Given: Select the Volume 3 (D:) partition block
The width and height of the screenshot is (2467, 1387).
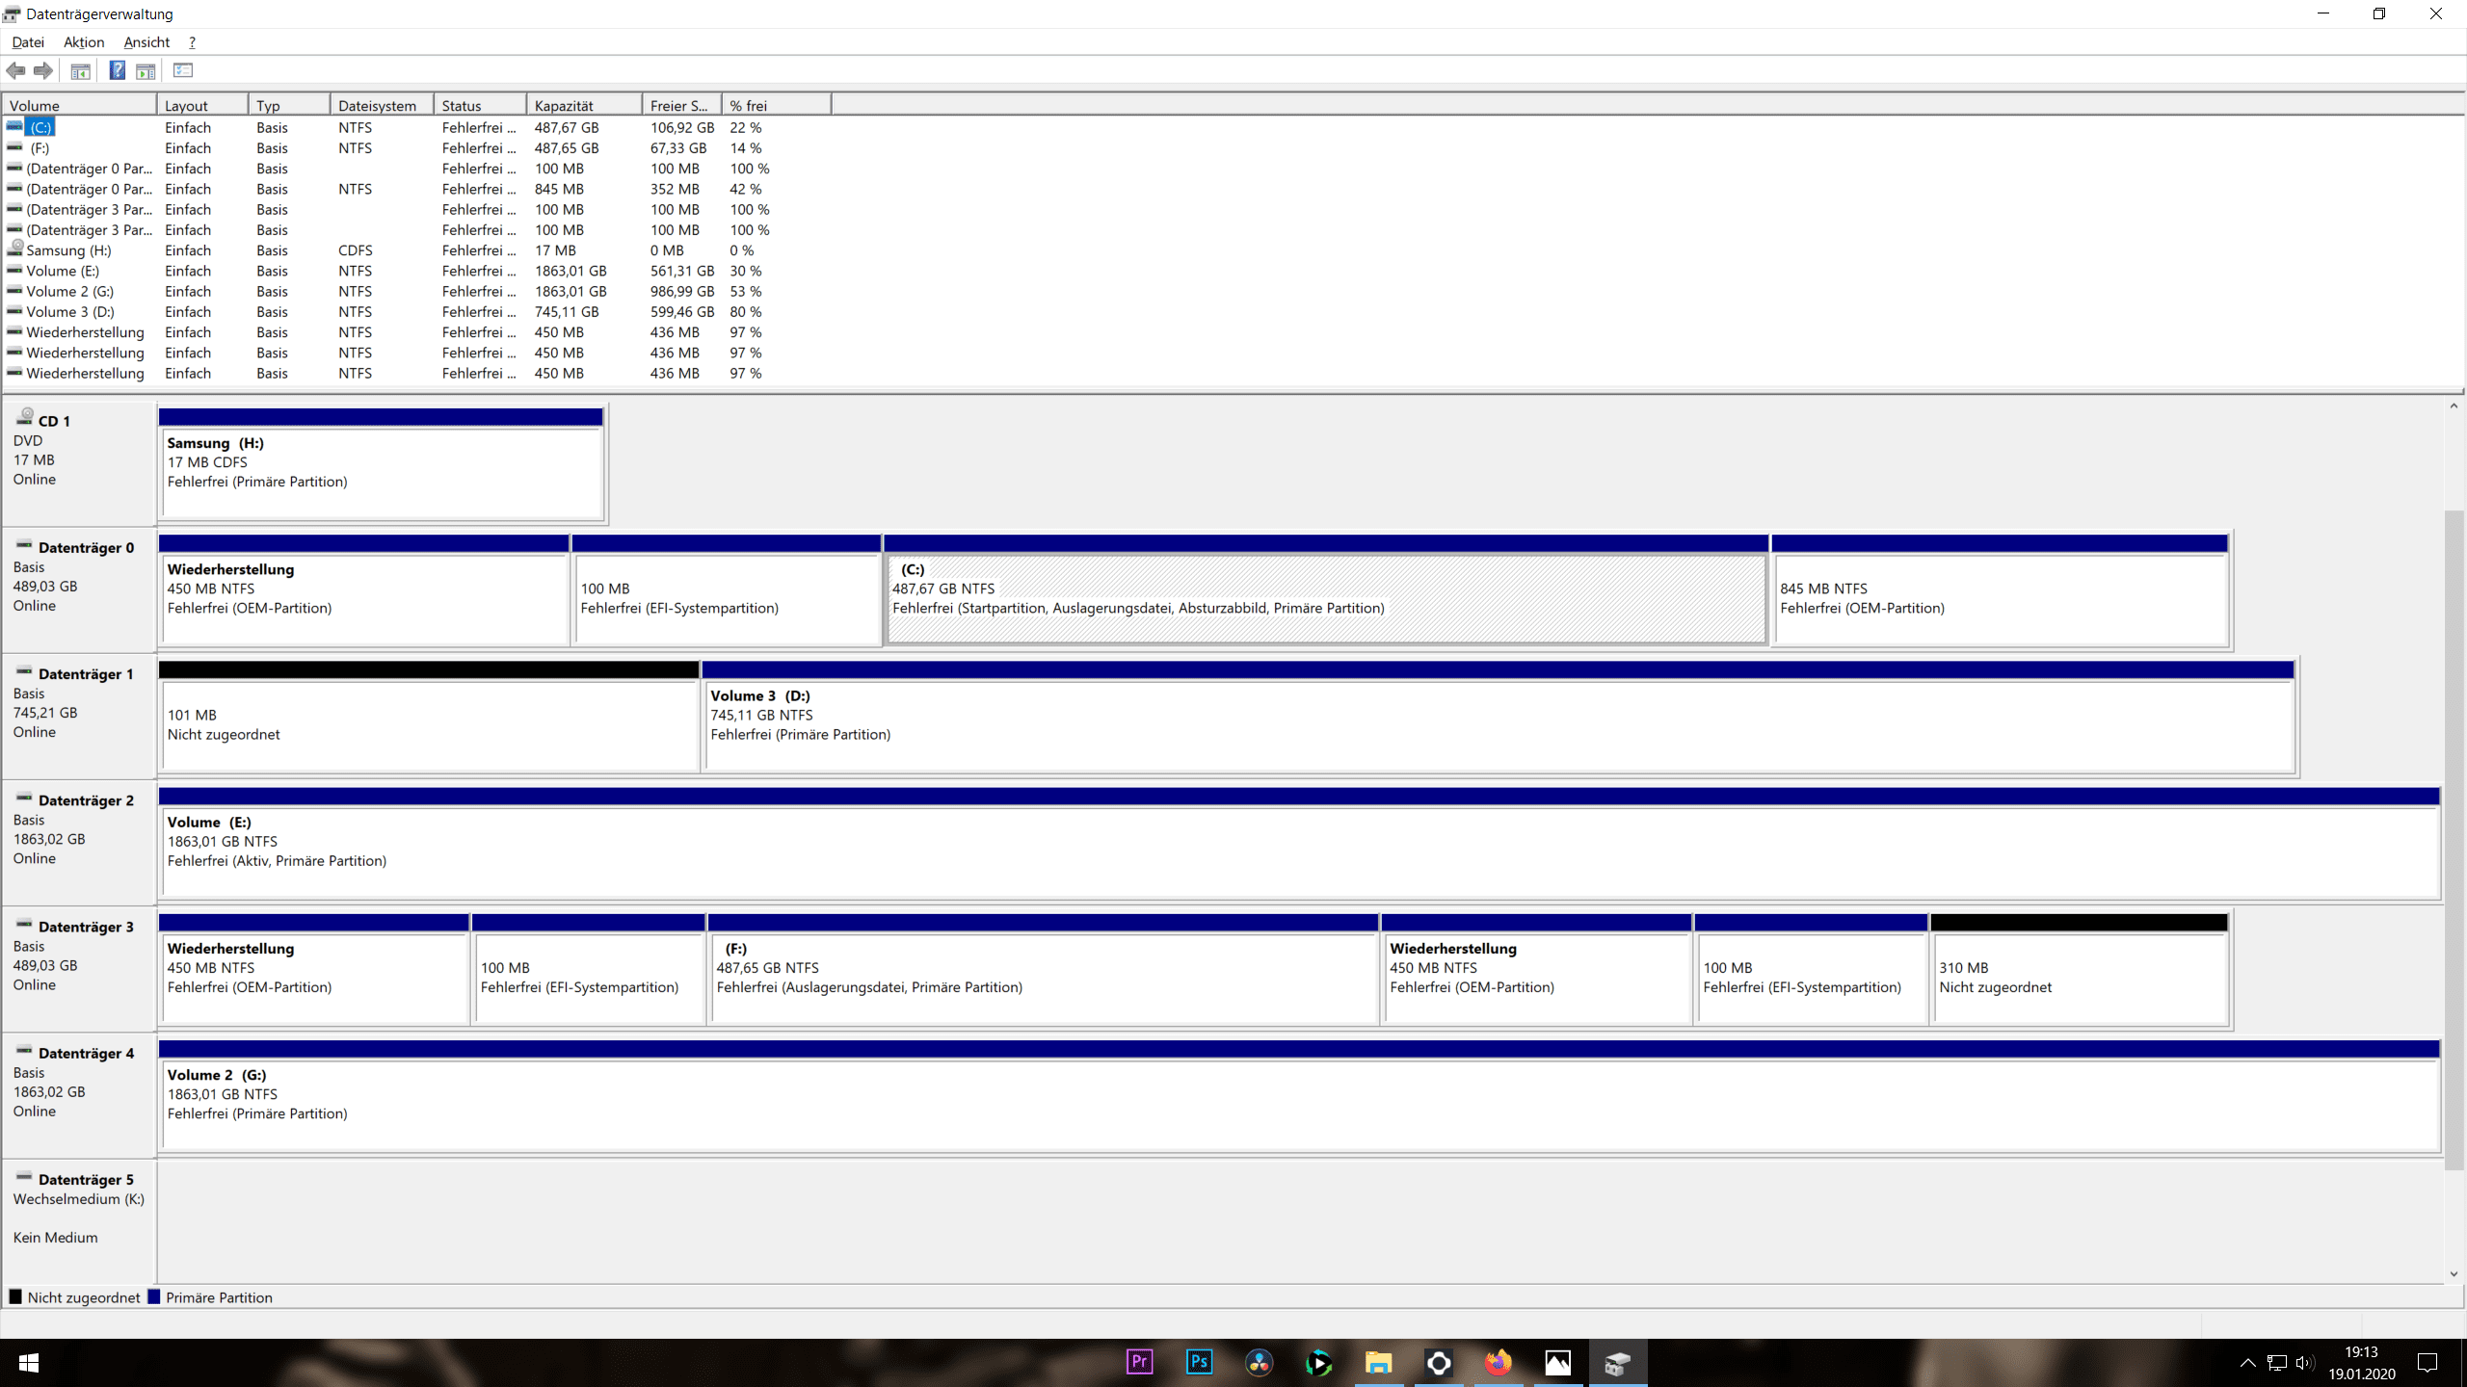Looking at the screenshot, I should (x=1499, y=724).
